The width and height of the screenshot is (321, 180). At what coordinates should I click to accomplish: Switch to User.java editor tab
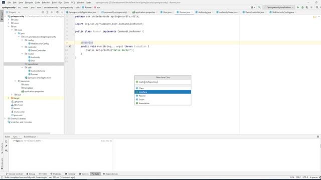coord(167,12)
